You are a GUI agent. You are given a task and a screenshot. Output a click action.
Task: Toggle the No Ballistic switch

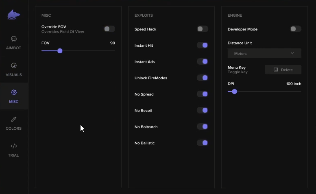pos(202,143)
